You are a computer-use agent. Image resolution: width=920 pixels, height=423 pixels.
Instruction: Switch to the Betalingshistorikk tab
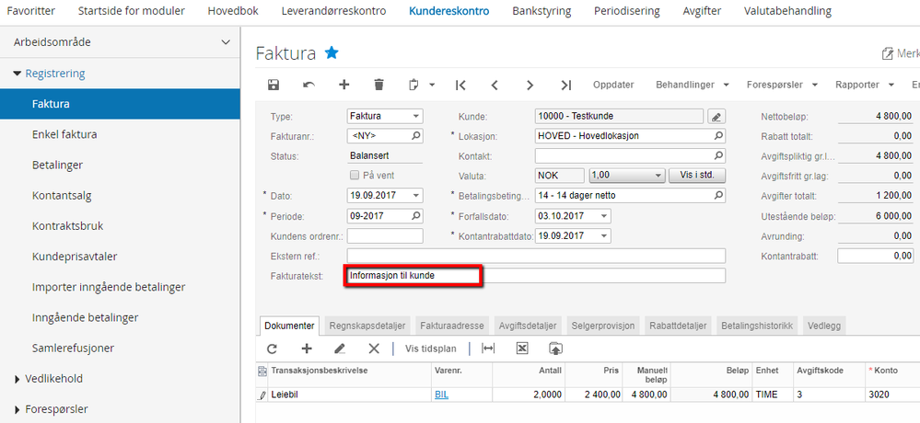[757, 326]
